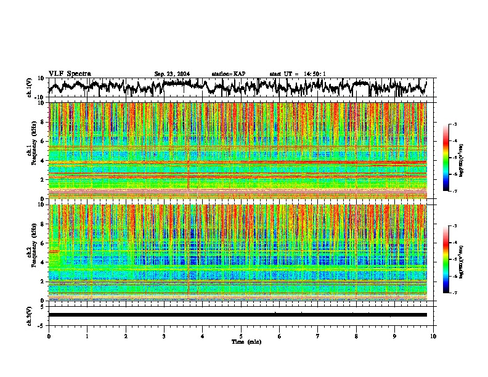The height and width of the screenshot is (377, 488).
Task: Click the ch.2 color bar unit label
Action: point(462,262)
